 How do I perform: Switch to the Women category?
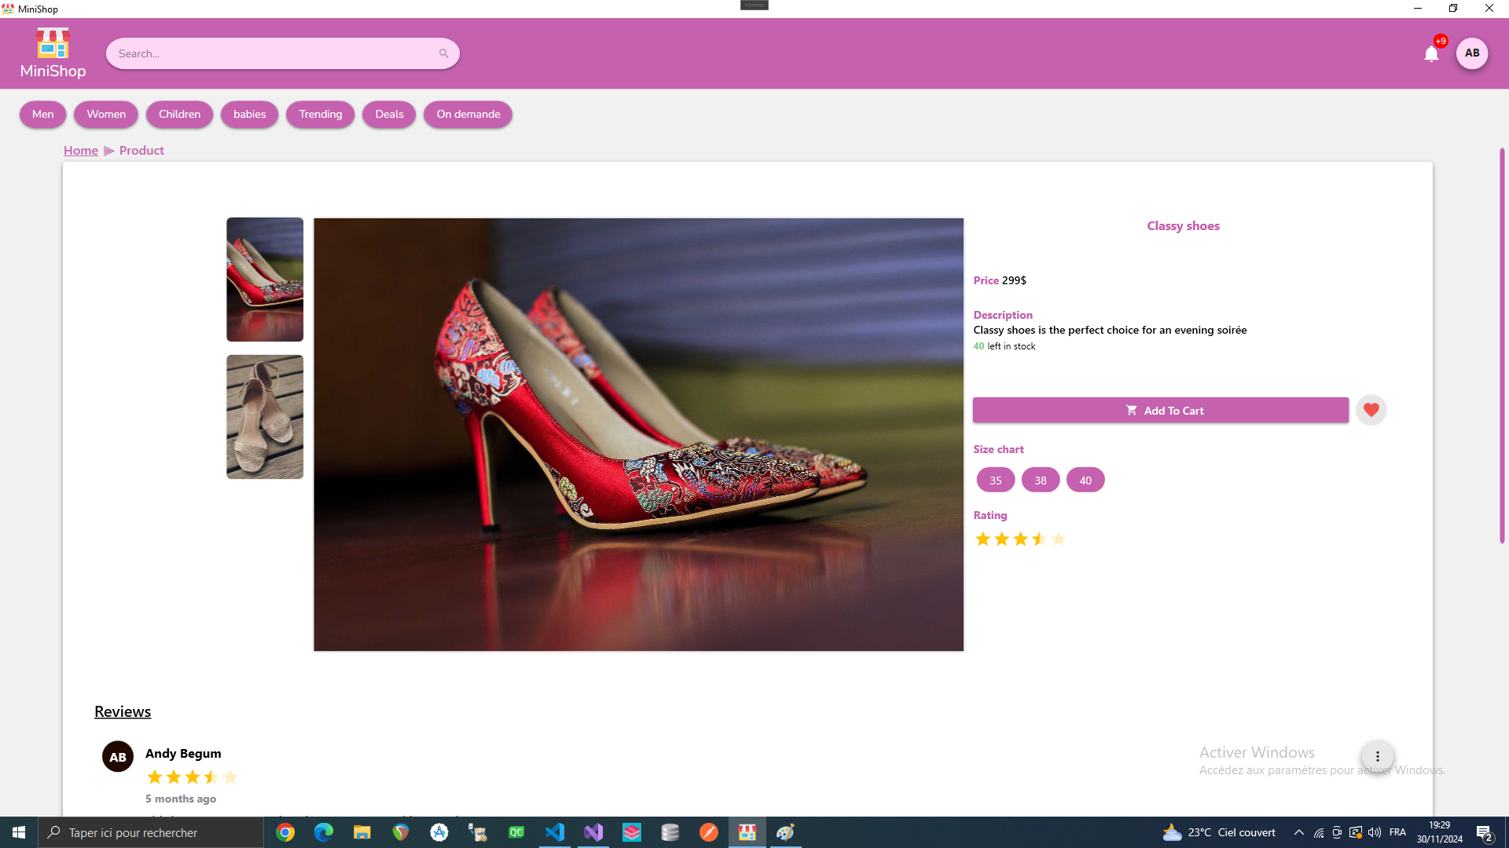[105, 114]
